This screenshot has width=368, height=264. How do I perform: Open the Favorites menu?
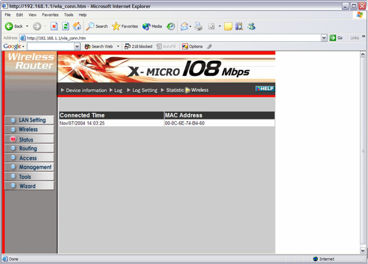50,15
